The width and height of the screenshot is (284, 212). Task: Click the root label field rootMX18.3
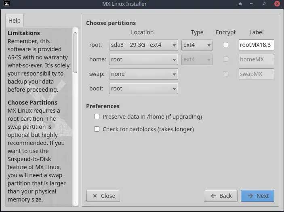[256, 45]
